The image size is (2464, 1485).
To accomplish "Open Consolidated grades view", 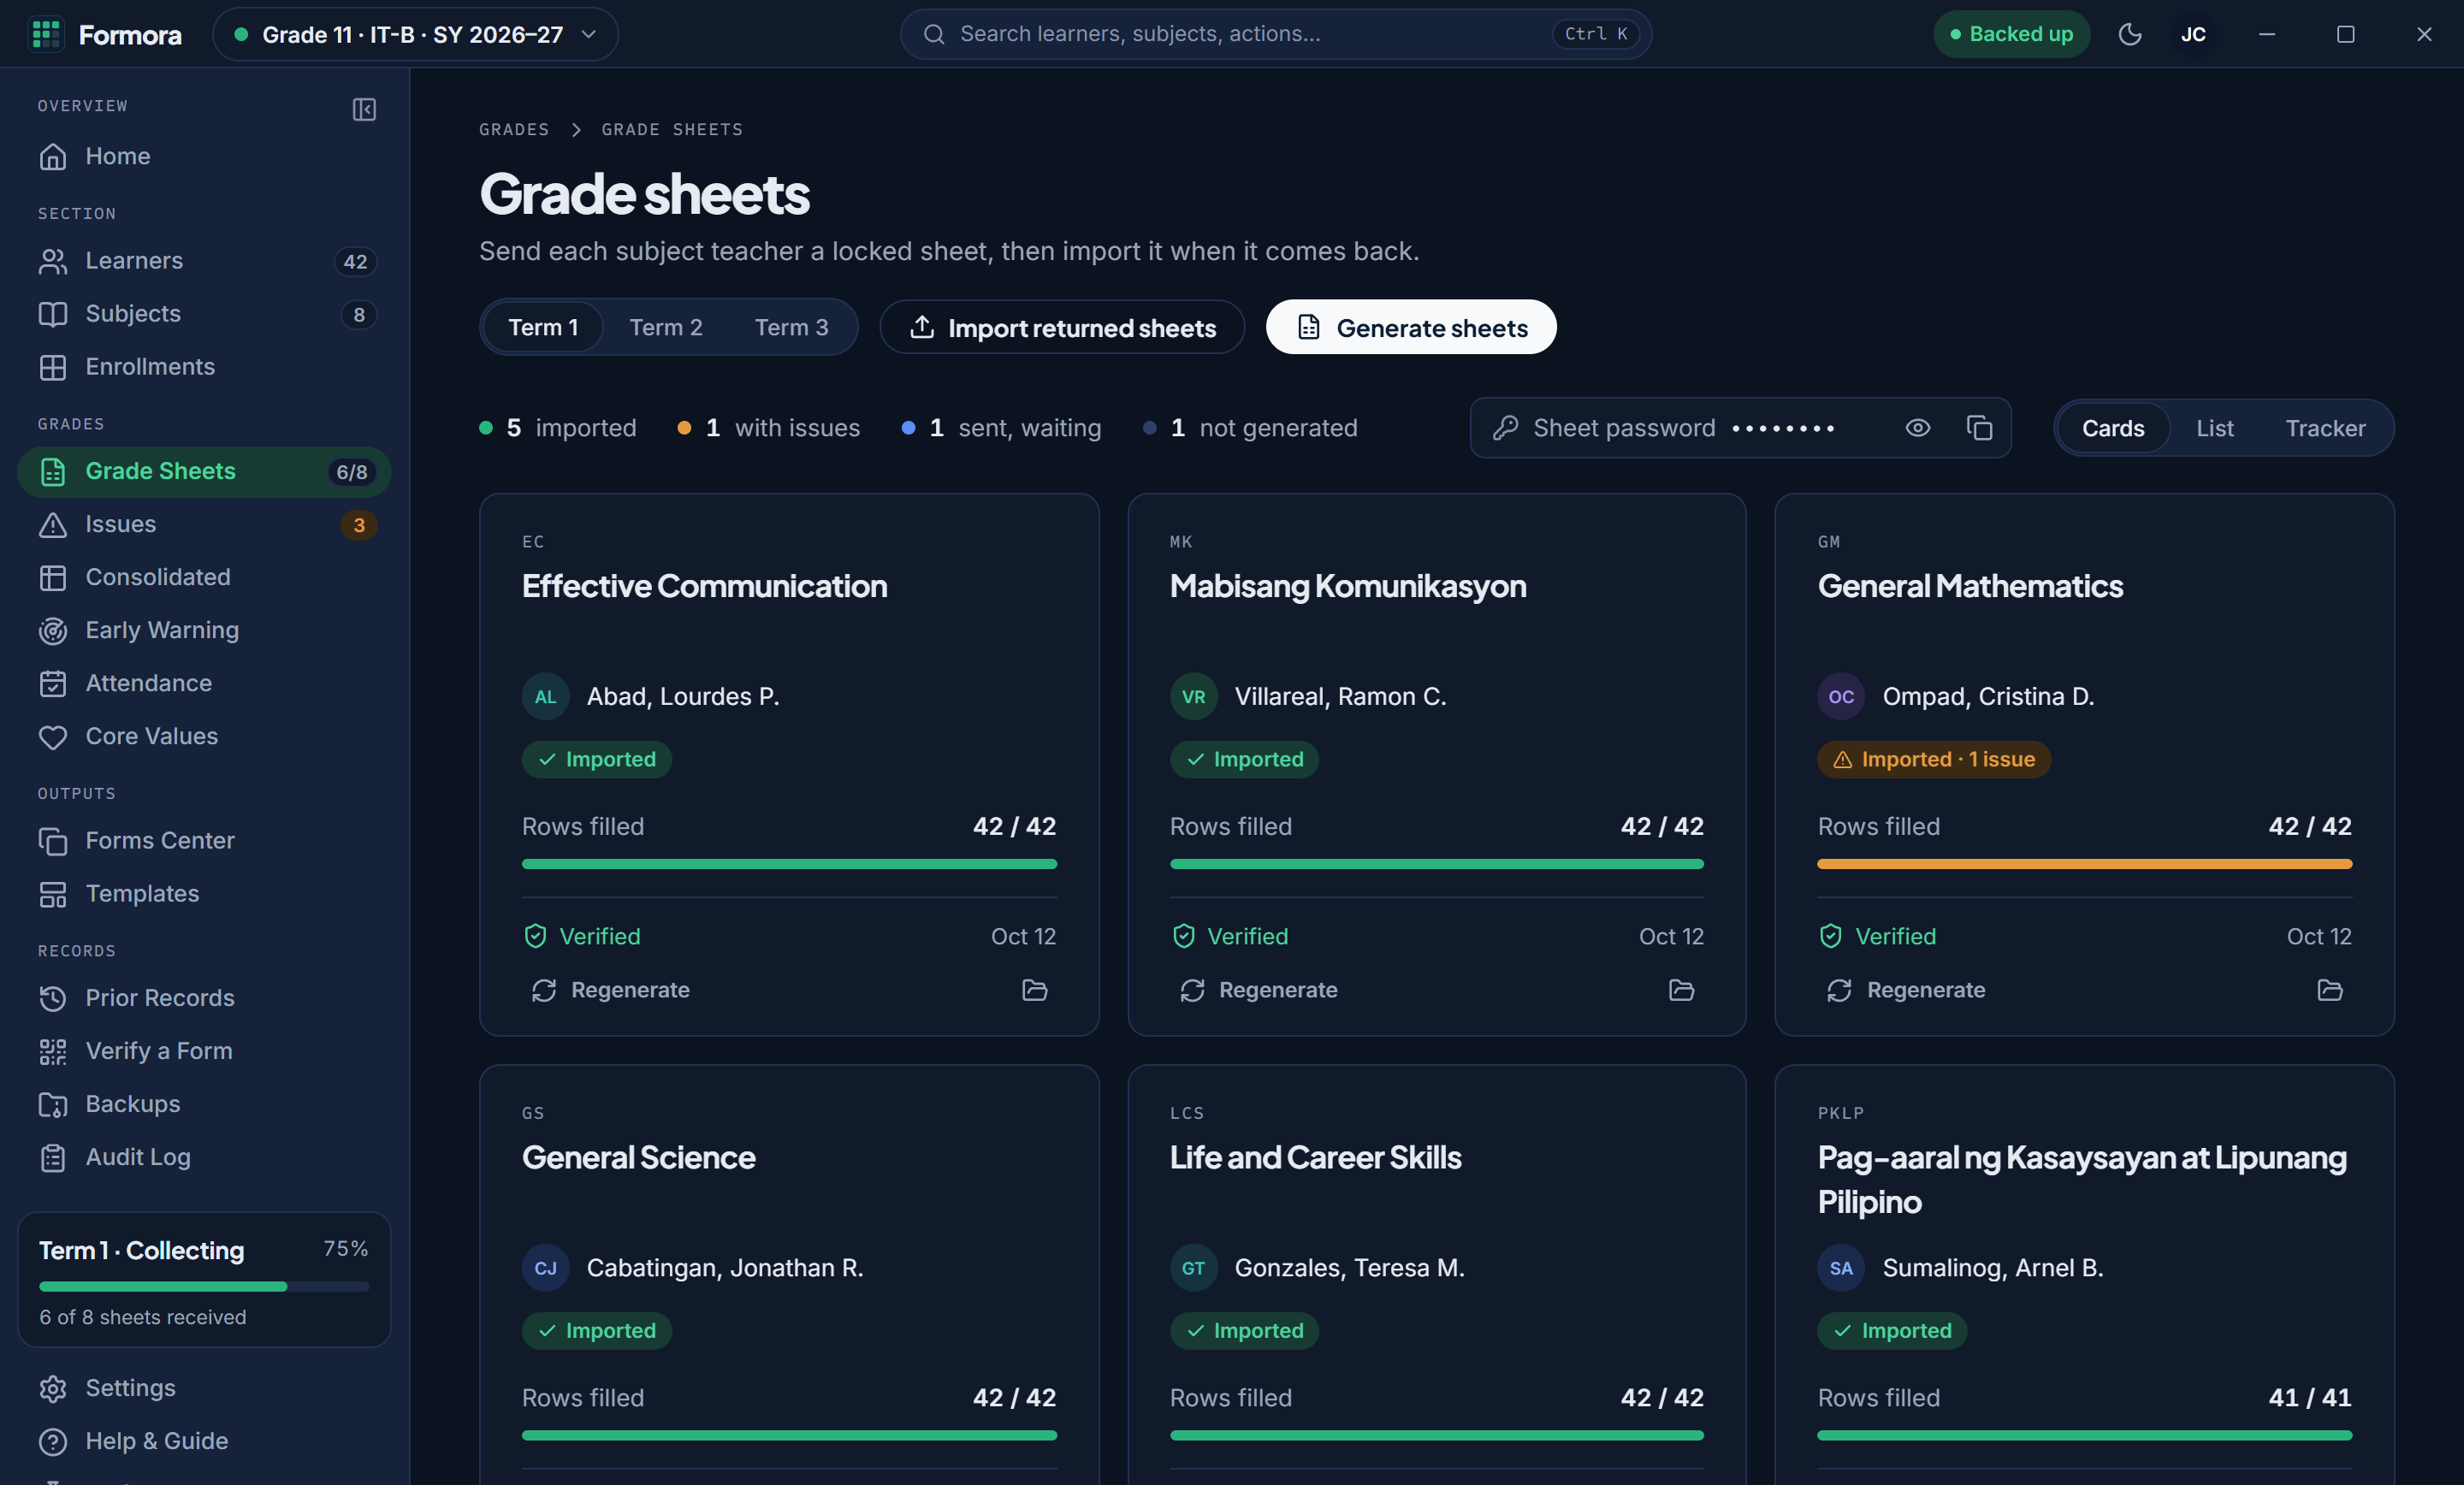I will [x=204, y=577].
